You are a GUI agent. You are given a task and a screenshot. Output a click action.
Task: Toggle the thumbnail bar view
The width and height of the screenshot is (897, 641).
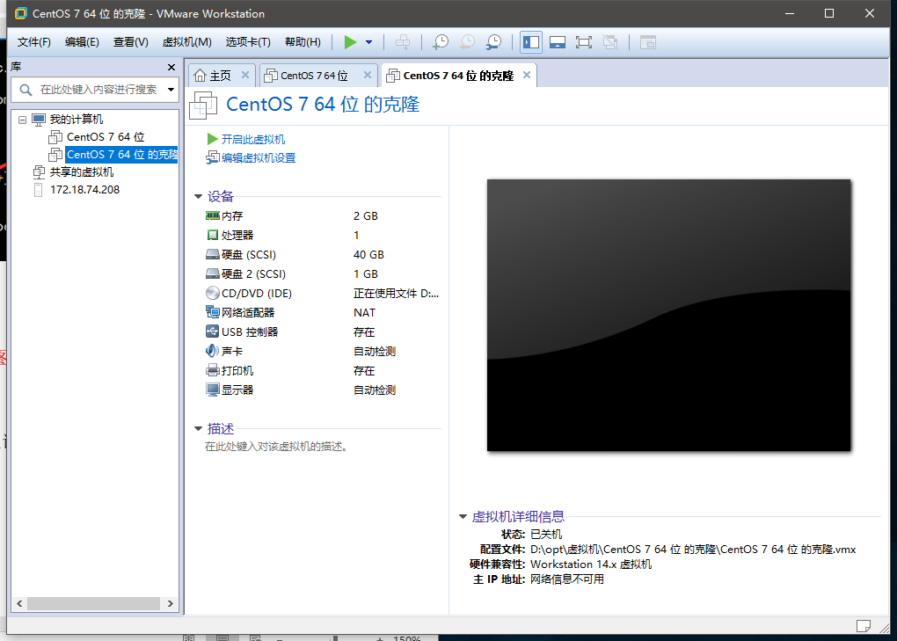[558, 41]
